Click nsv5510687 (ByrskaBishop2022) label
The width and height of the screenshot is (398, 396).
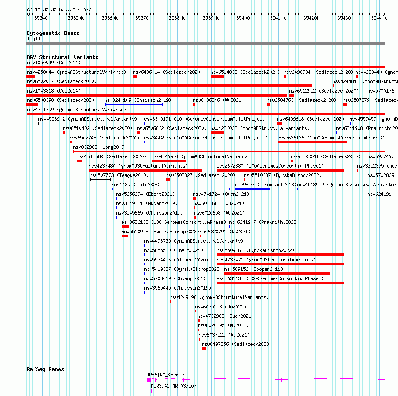point(283,175)
